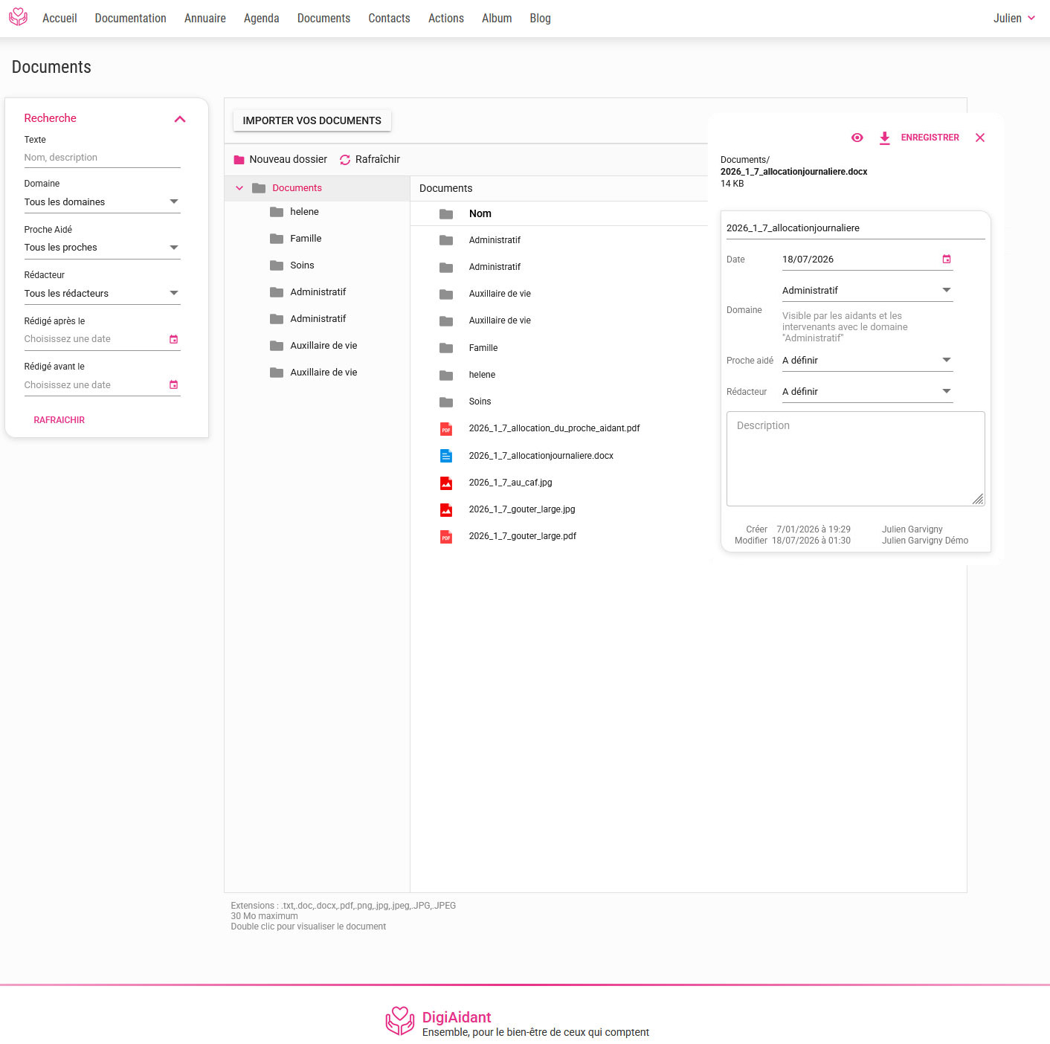Screen dimensions: 1050x1044
Task: Click folder icon of helene in tree
Action: point(277,212)
